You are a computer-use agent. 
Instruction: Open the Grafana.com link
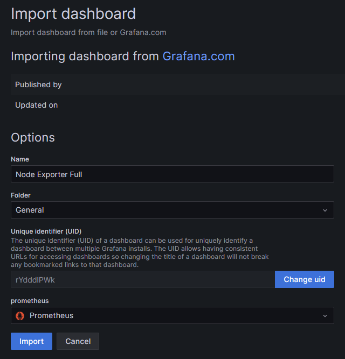click(198, 57)
